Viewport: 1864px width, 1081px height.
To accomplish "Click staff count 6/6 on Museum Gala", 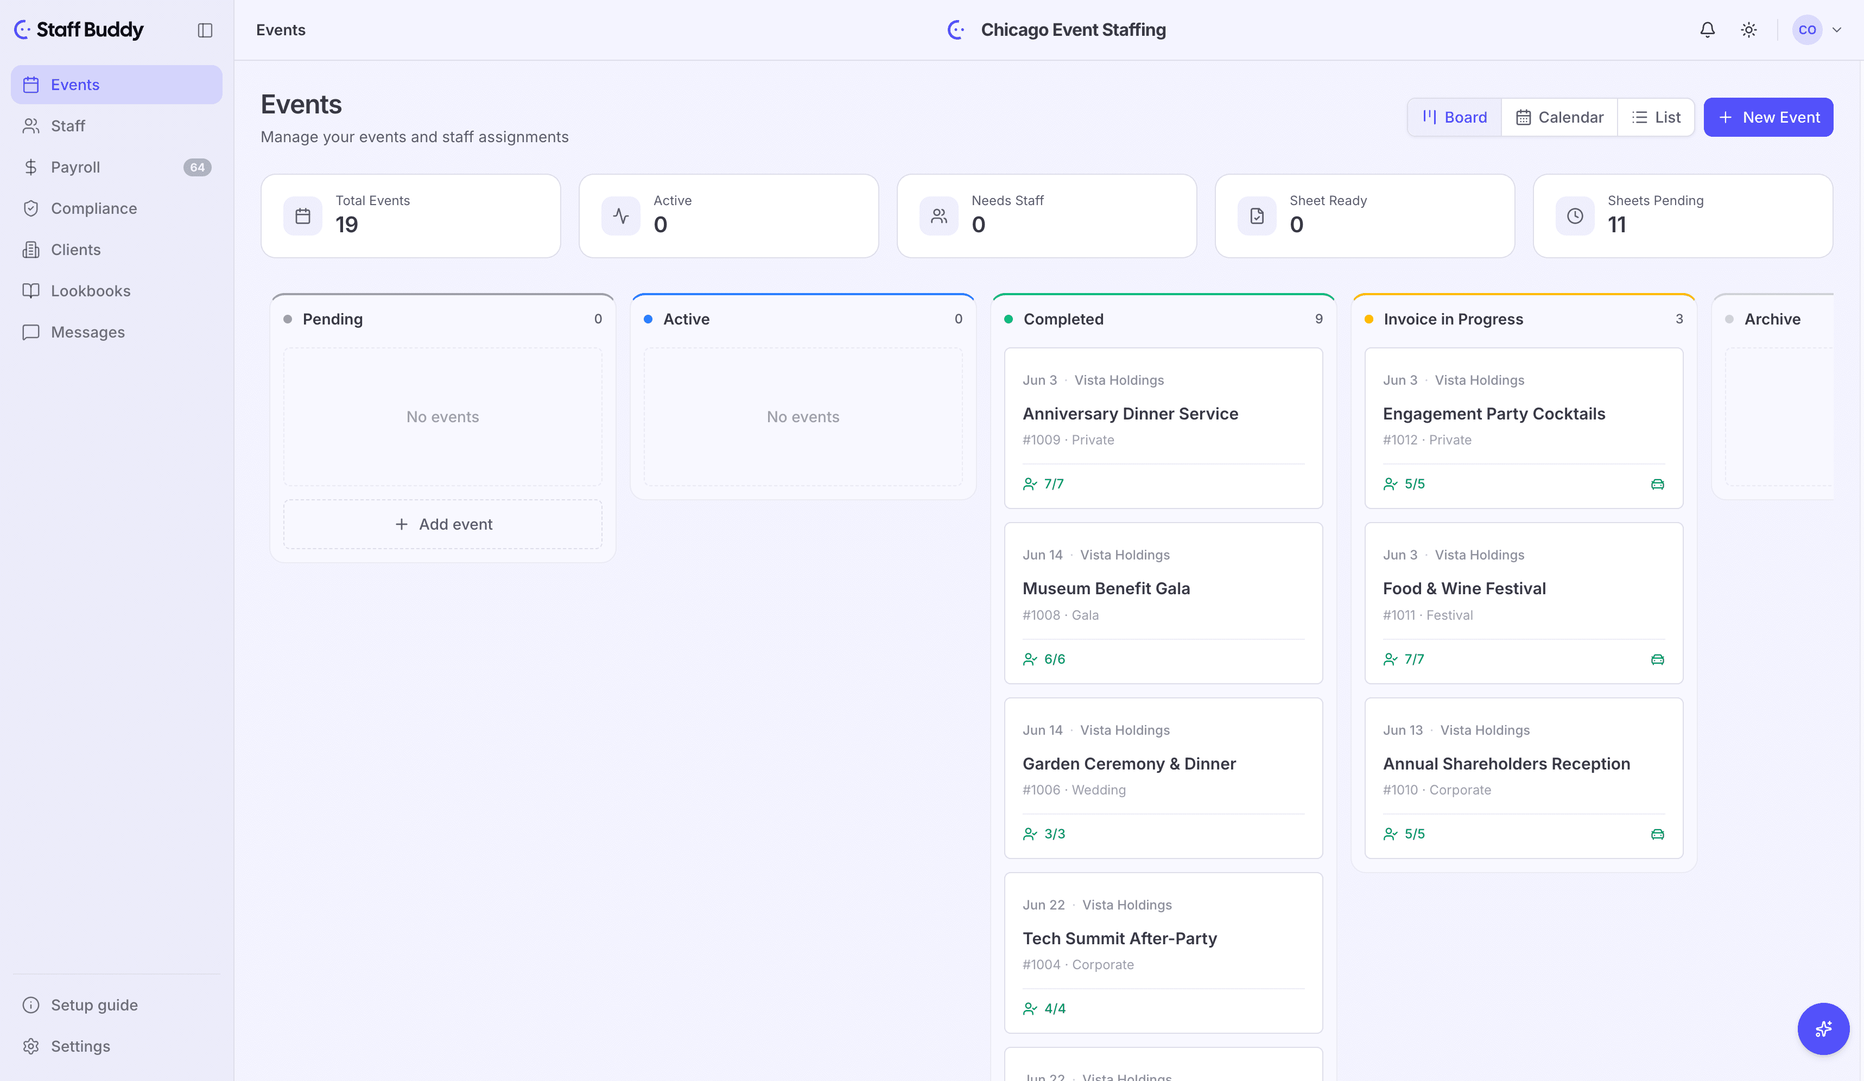I will tap(1044, 659).
